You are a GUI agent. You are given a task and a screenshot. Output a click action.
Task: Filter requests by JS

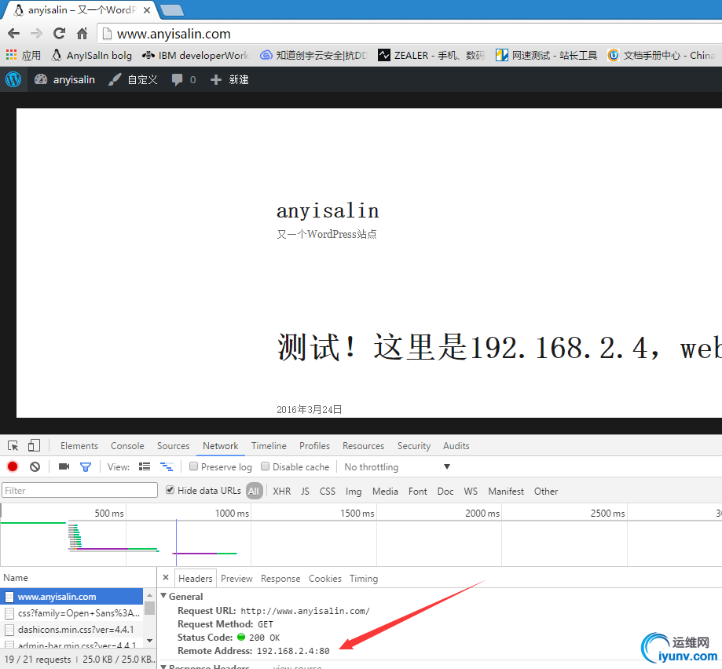pos(305,492)
